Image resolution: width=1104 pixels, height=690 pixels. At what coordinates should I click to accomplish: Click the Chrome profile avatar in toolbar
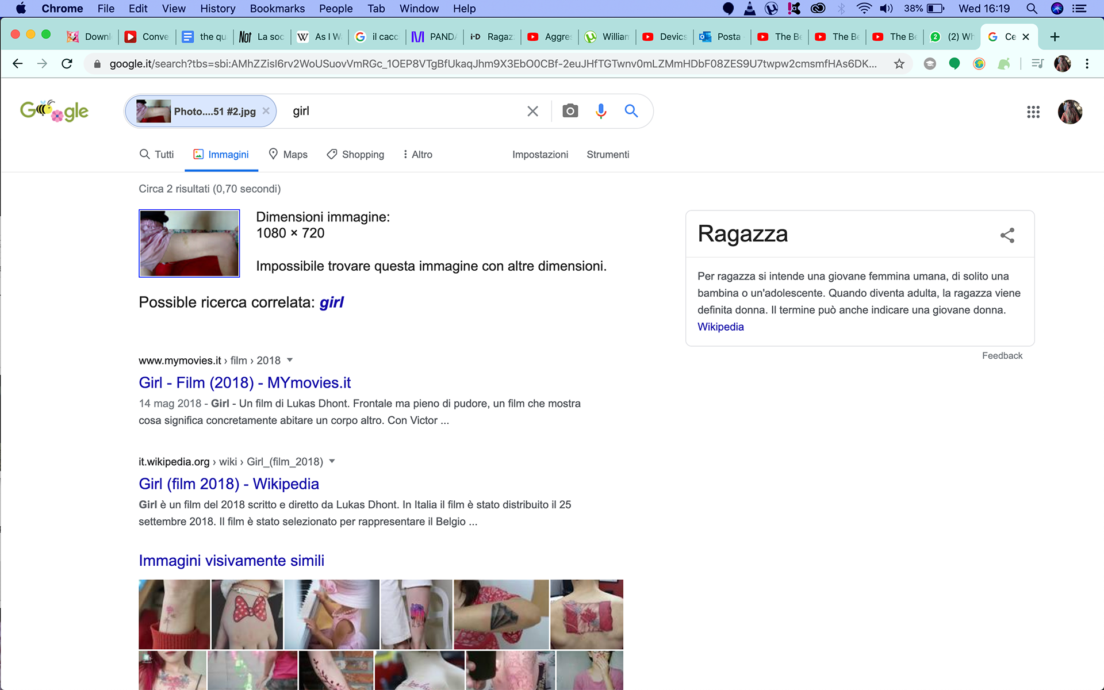1063,64
